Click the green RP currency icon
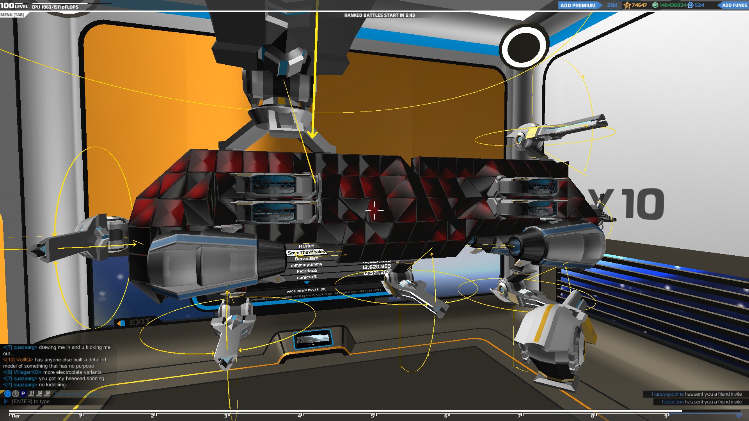The width and height of the screenshot is (749, 421). coord(655,5)
